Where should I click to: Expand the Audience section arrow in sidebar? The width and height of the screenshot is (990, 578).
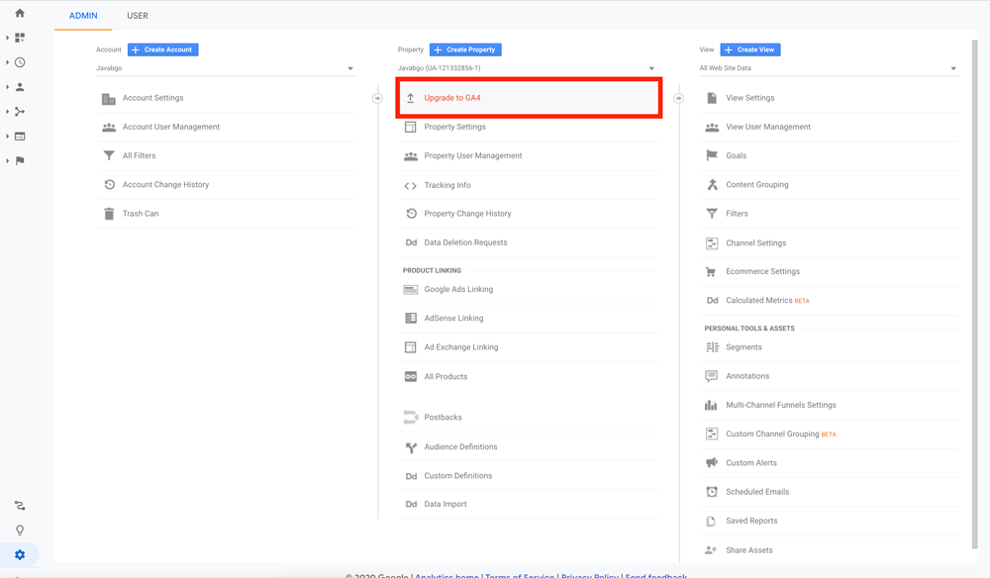(8, 87)
